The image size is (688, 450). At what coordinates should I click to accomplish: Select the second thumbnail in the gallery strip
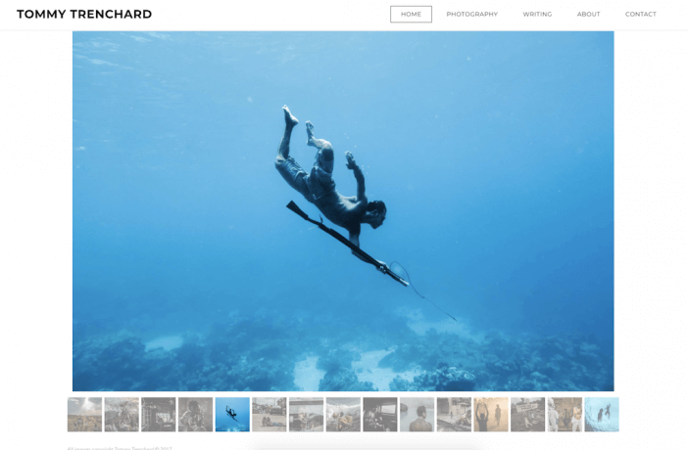(x=122, y=415)
